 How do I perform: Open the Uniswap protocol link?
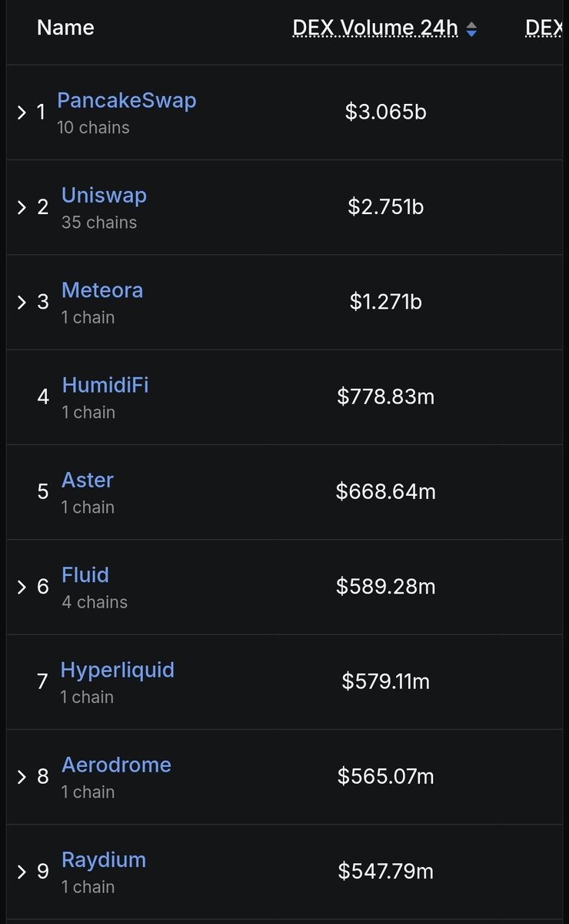tap(104, 196)
